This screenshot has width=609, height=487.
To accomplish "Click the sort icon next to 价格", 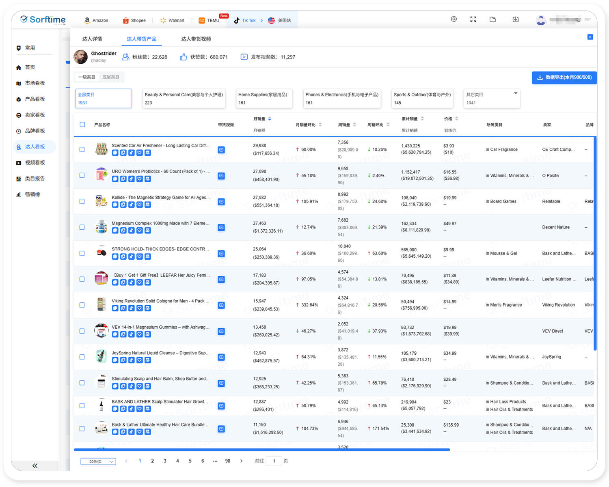I will [457, 119].
